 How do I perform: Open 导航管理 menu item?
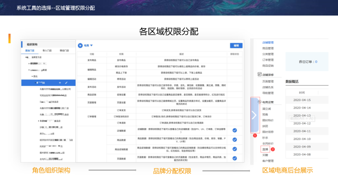coord(268,93)
